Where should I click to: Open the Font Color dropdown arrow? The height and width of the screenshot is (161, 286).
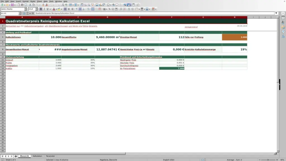point(56,9)
